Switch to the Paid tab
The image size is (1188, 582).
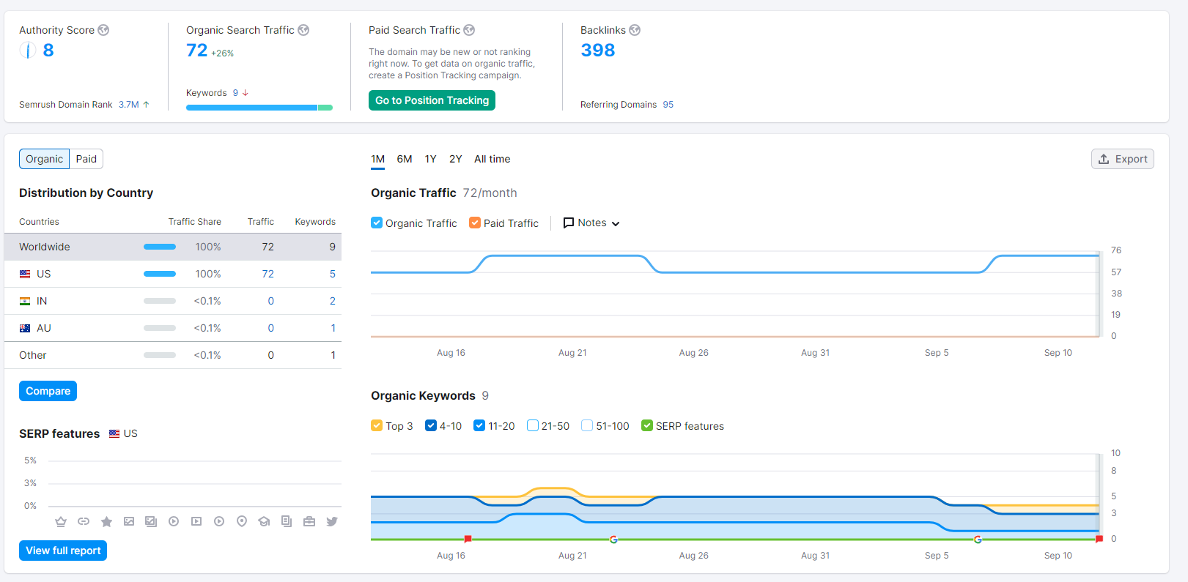86,159
